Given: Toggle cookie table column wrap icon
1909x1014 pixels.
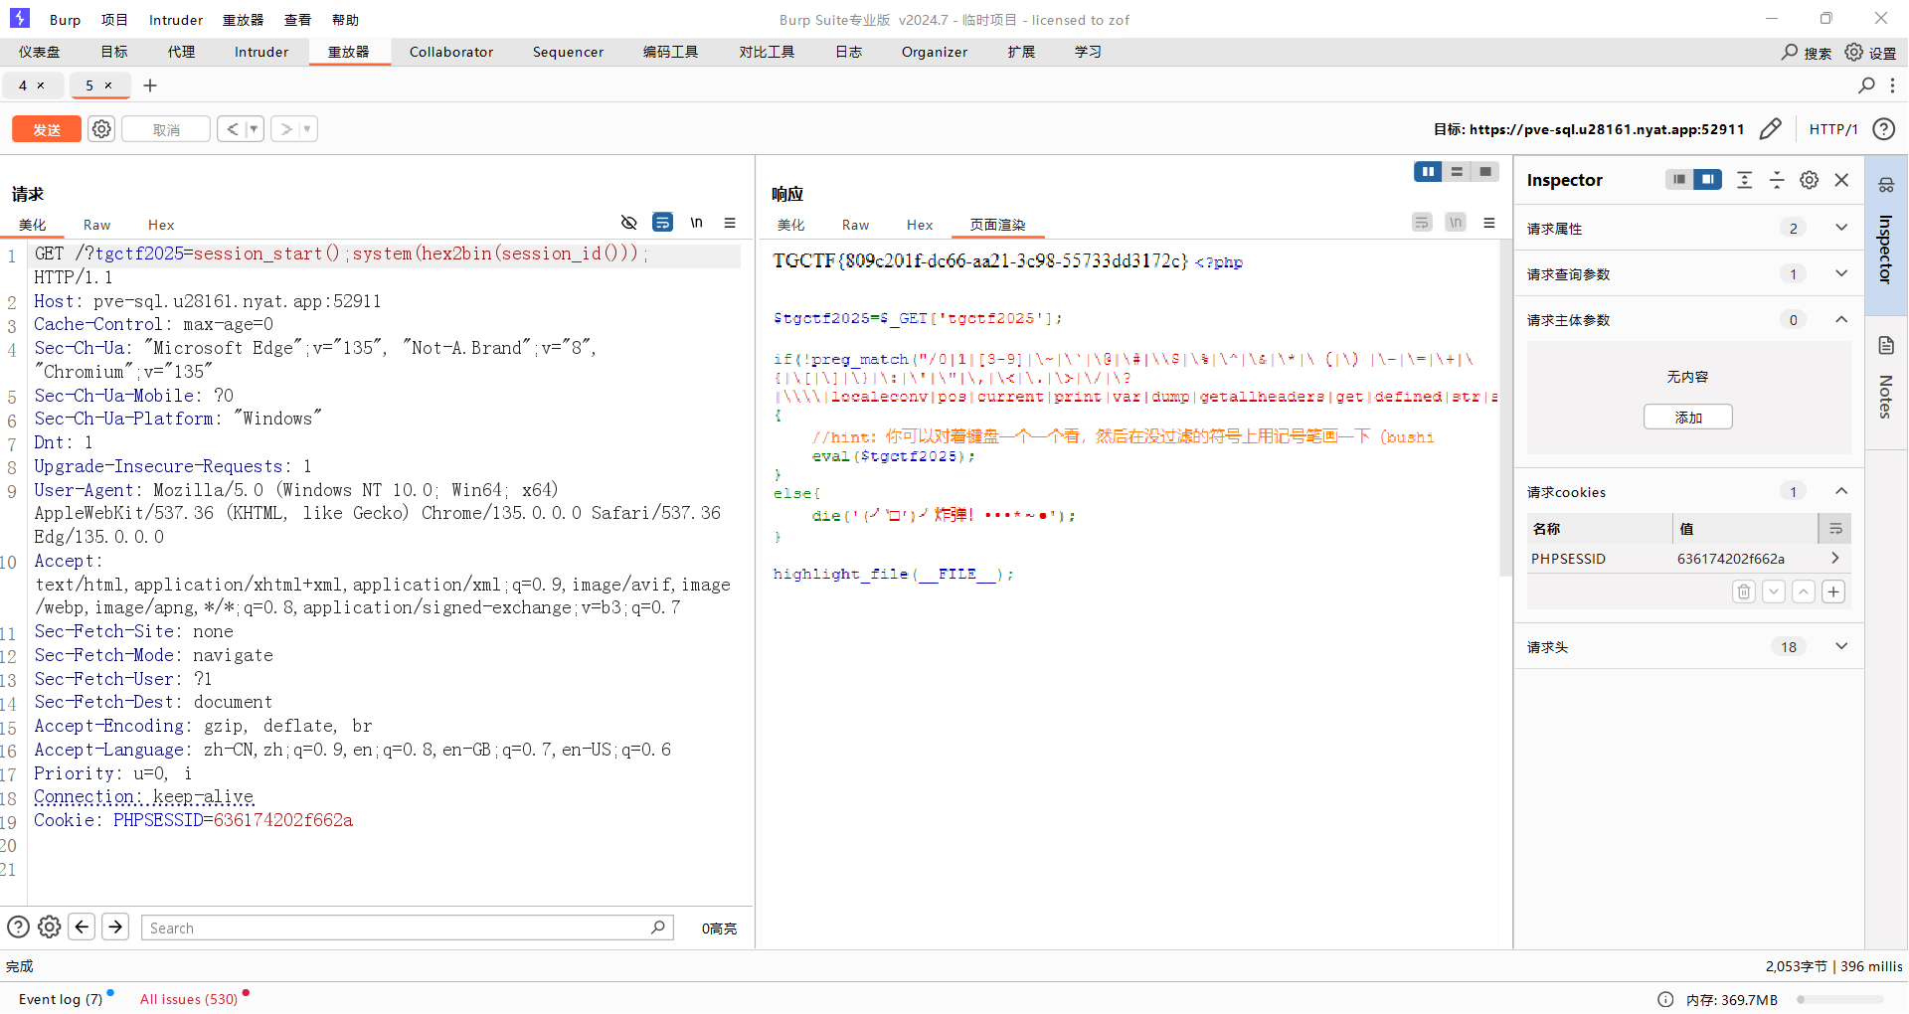Looking at the screenshot, I should click(x=1835, y=529).
